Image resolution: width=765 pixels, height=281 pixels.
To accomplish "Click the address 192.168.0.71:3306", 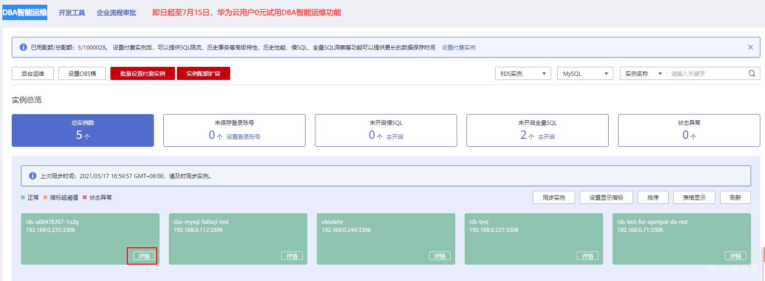I will pos(640,230).
